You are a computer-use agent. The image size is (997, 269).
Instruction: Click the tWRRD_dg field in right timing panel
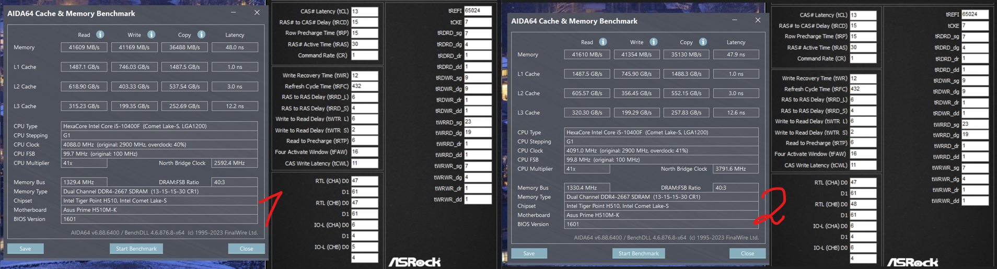tap(975, 135)
